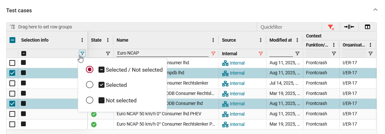
Task: Click the Context column group header
Action: (x=314, y=36)
